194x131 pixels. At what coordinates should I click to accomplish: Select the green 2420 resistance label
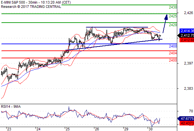tap(173, 25)
